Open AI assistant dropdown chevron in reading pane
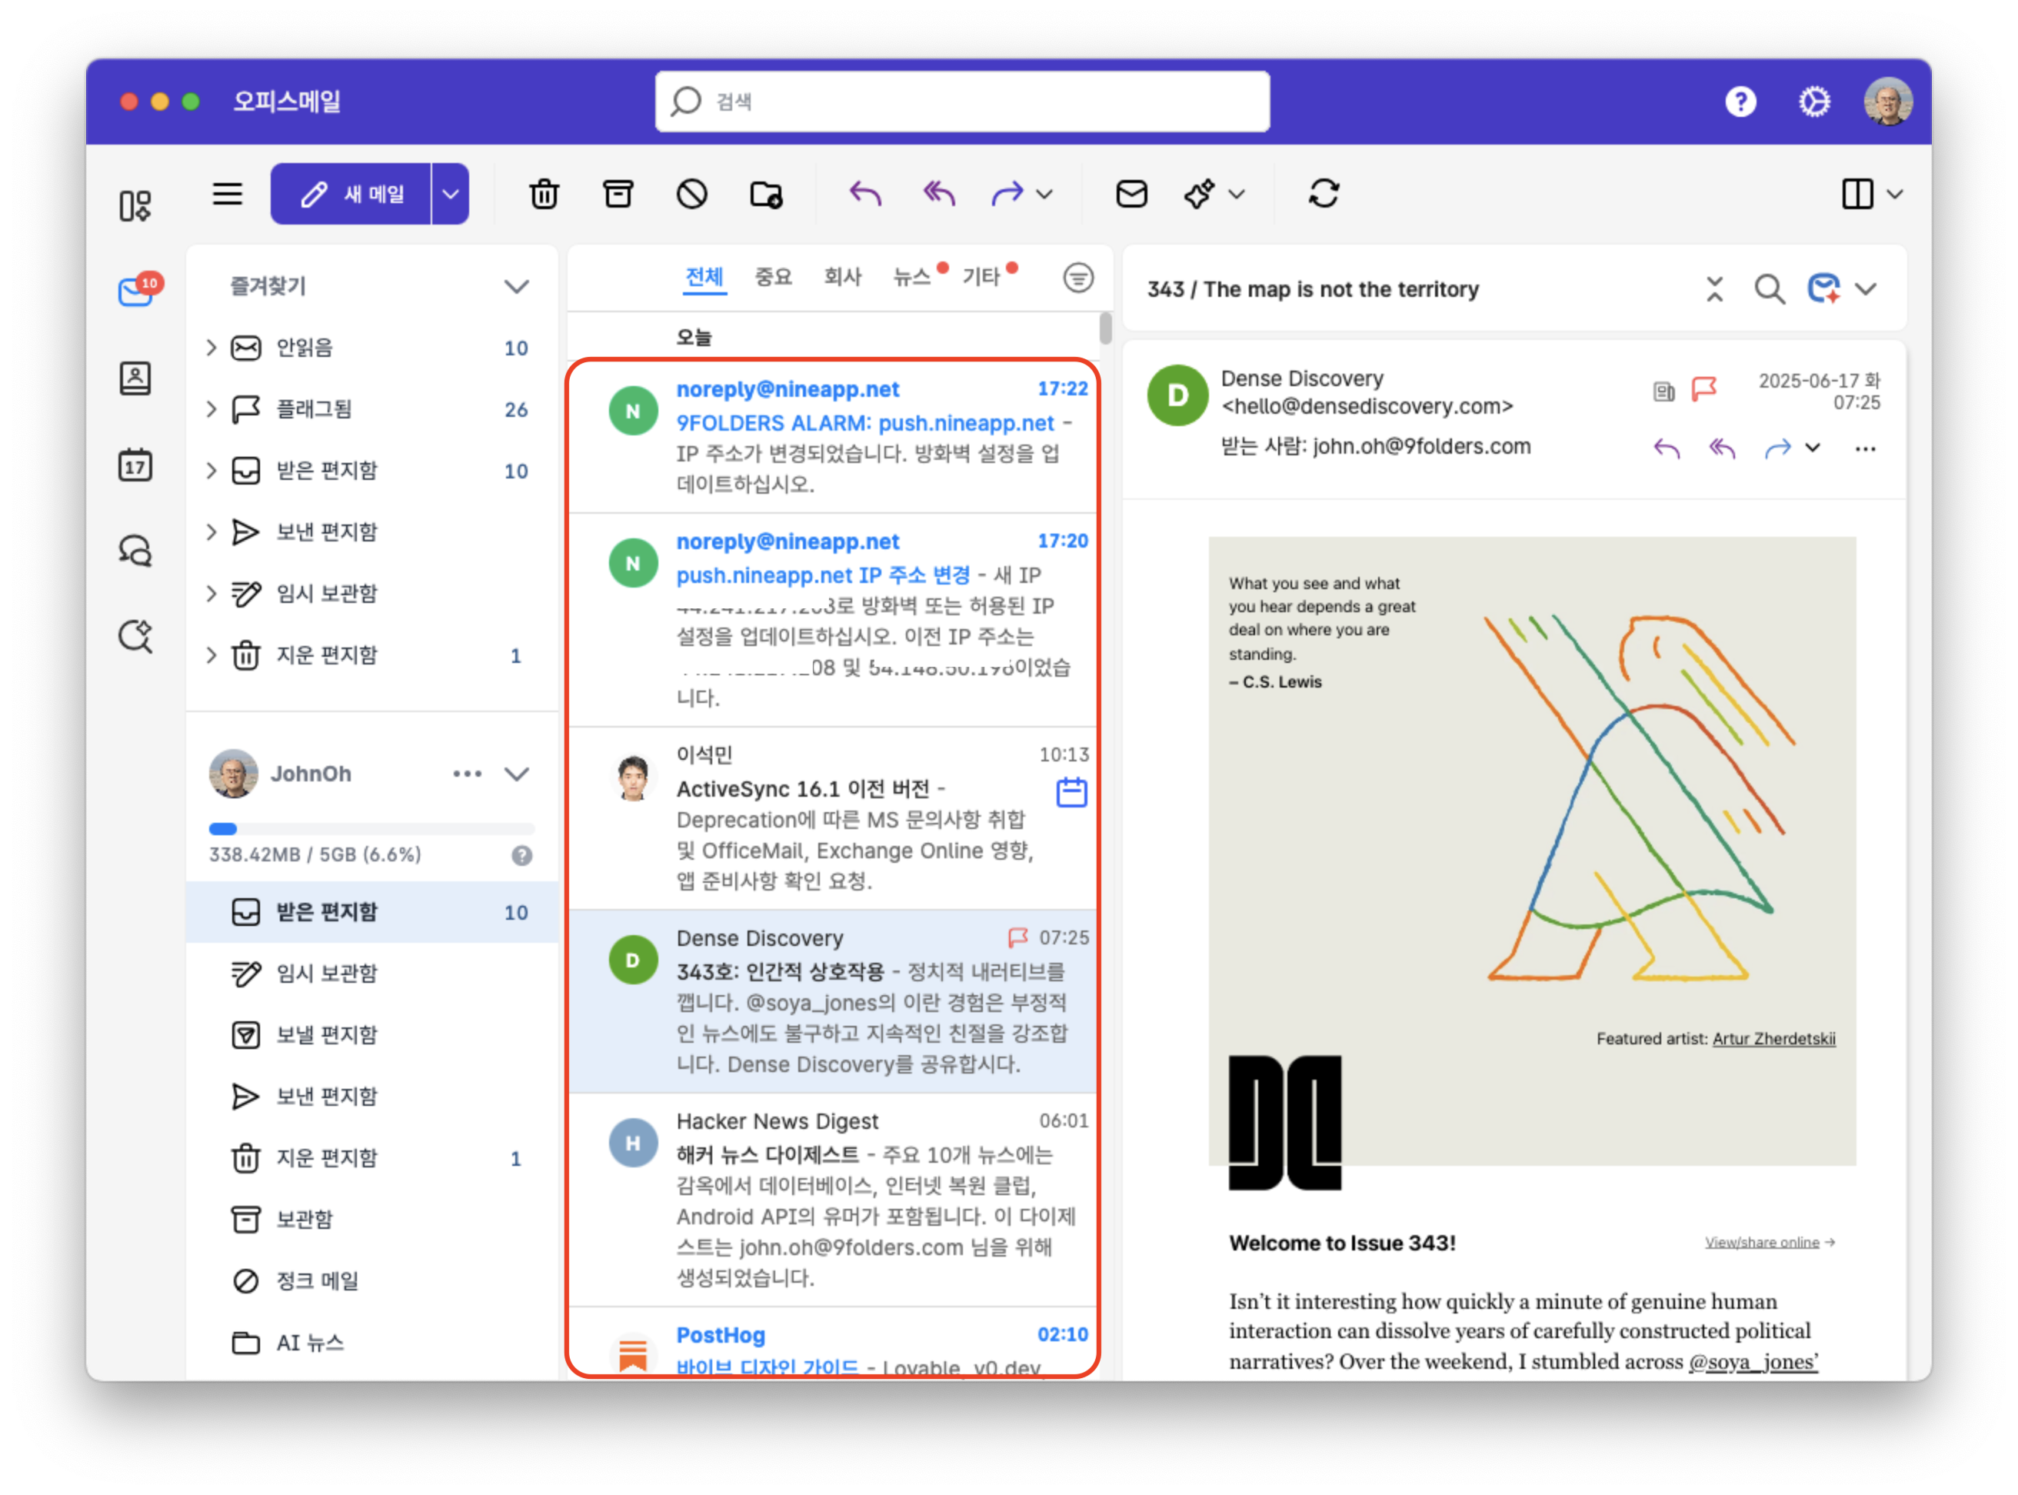This screenshot has height=1495, width=2018. [1866, 290]
